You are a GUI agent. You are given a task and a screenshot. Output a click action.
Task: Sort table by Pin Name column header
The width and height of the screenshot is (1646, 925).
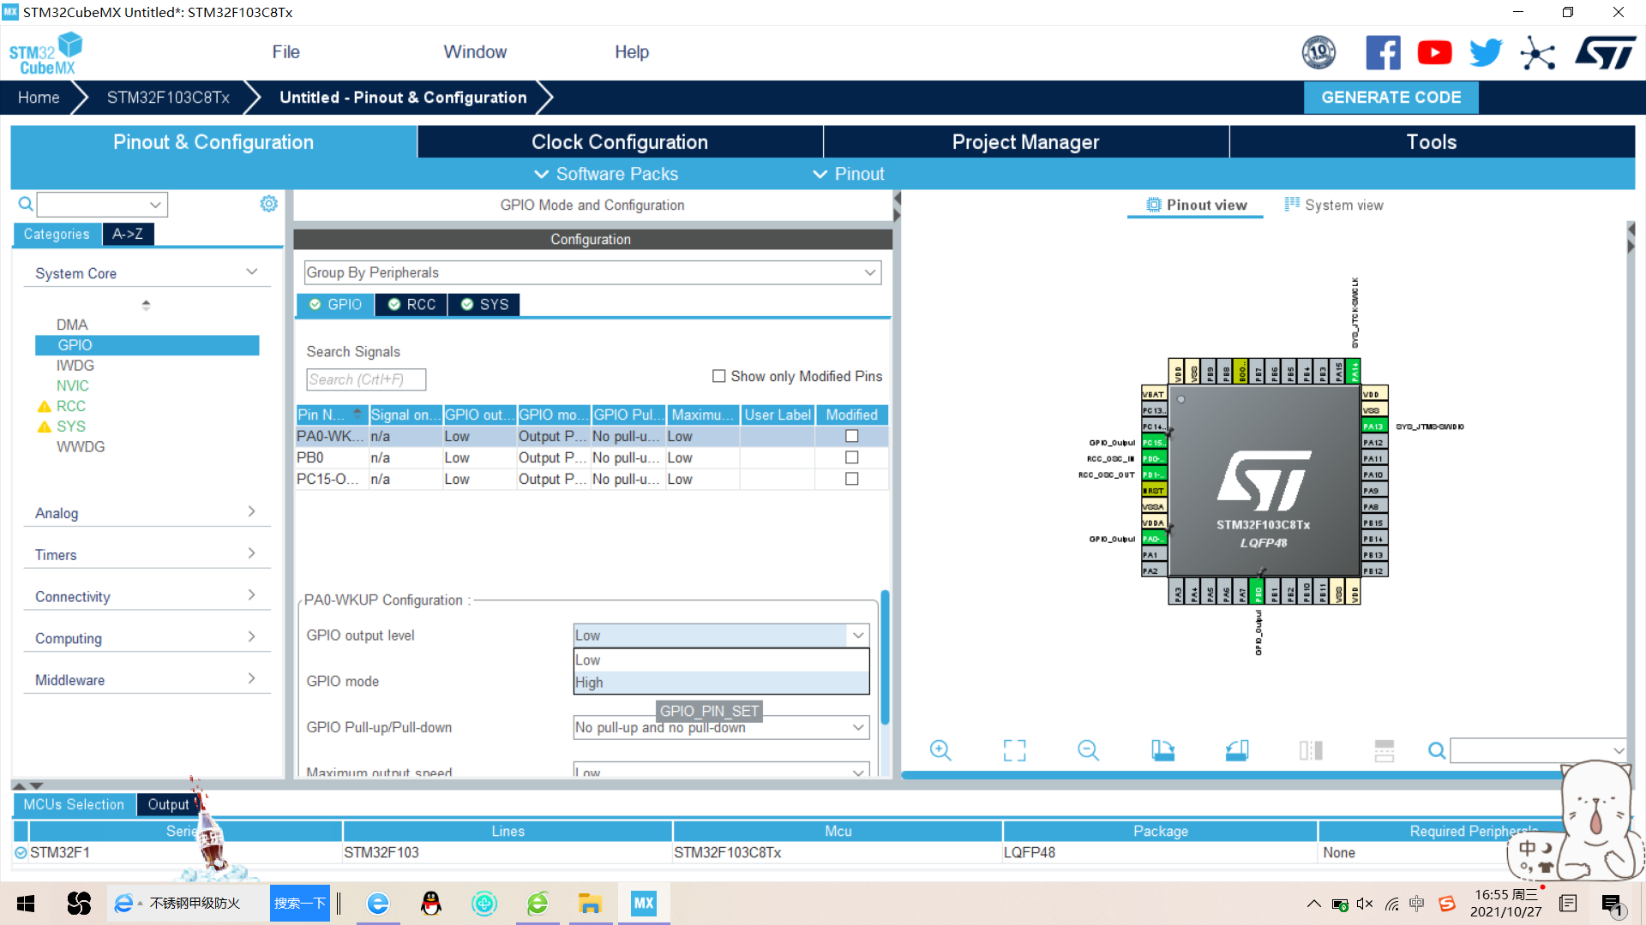coord(331,415)
